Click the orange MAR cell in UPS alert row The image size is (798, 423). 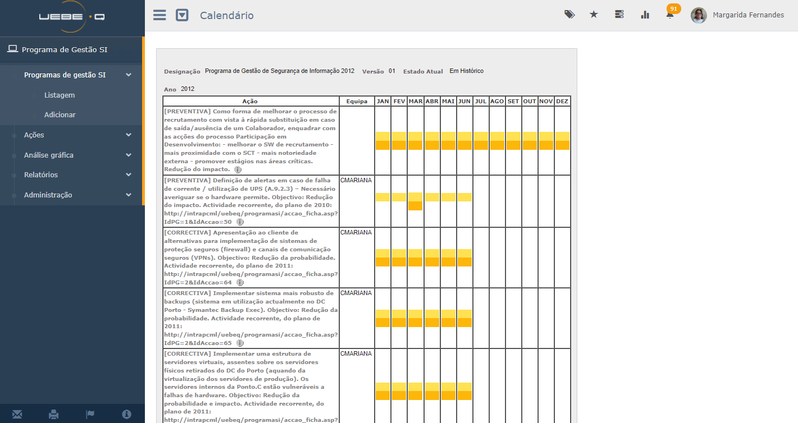tap(415, 205)
